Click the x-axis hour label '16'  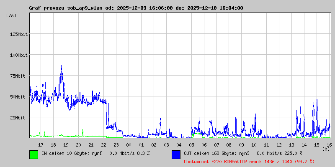[x=329, y=145]
